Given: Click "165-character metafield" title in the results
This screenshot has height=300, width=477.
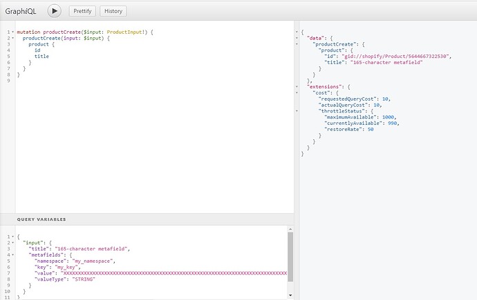Looking at the screenshot, I should (386, 62).
